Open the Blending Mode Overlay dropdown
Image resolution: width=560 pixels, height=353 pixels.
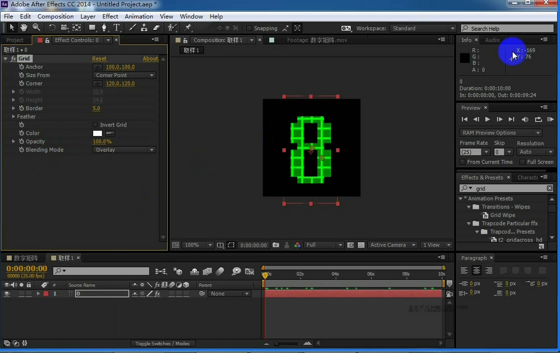coord(124,150)
